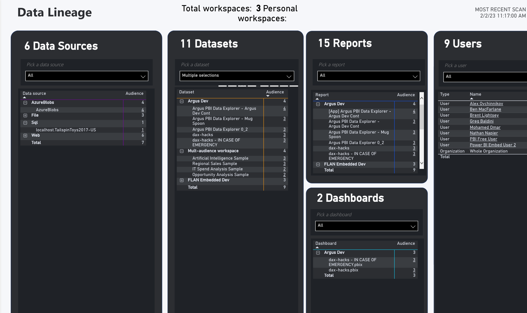This screenshot has width=527, height=313.
Task: Expand the File data source group
Action: point(25,115)
